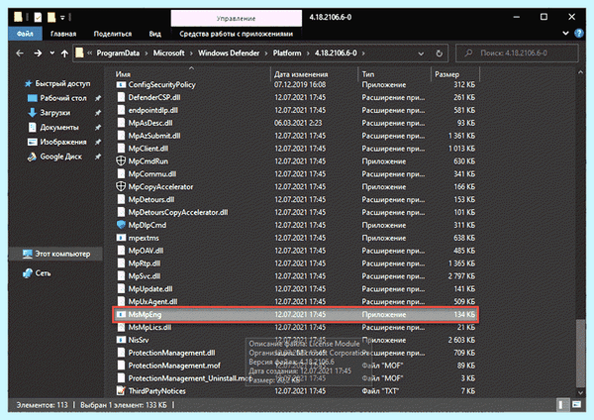Sort by the Тип column header
The height and width of the screenshot is (420, 594).
[x=368, y=74]
